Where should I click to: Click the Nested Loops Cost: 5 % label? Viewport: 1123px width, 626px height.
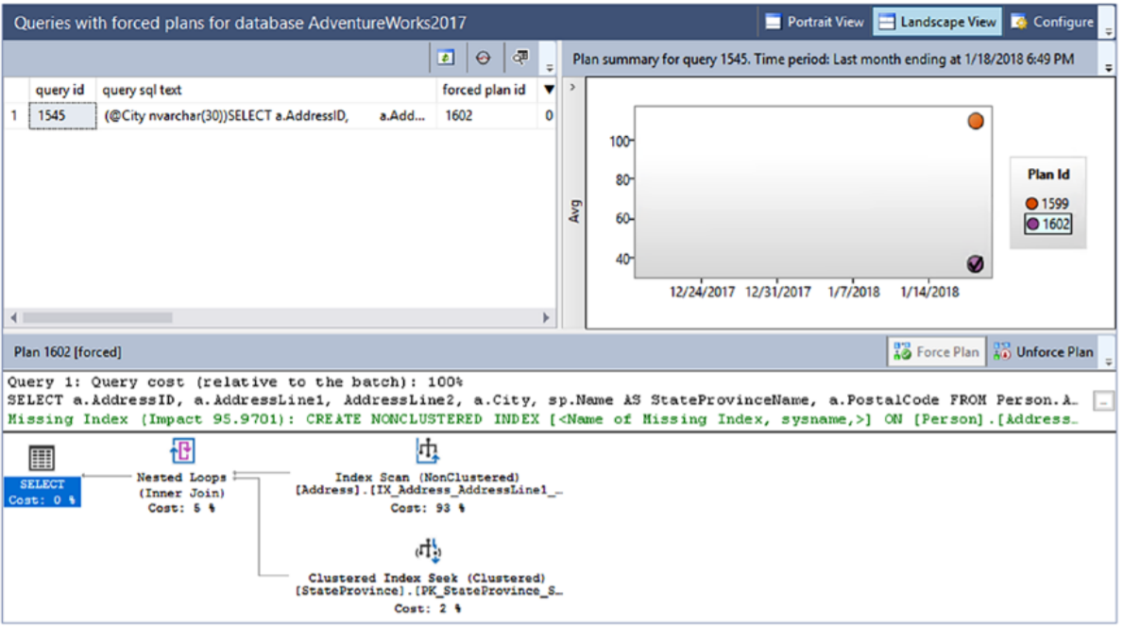coord(181,508)
